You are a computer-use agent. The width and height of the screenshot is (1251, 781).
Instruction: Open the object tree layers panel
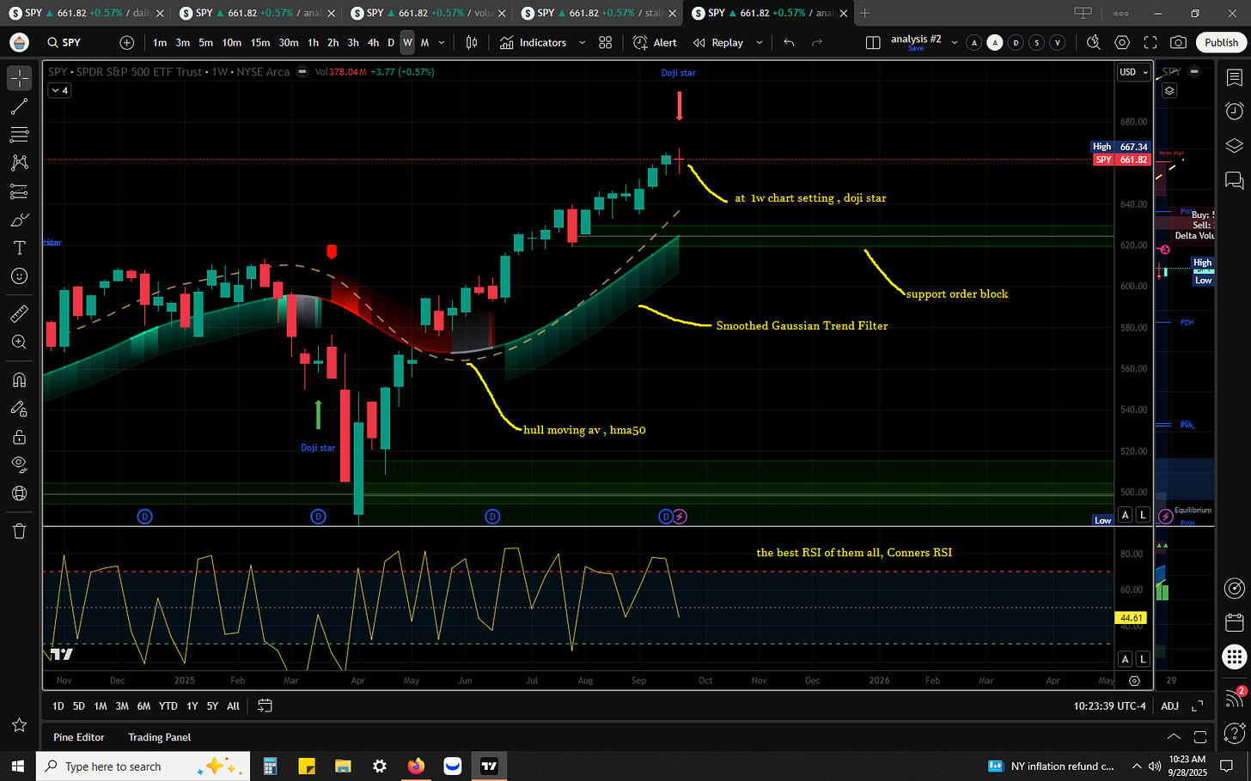[x=1234, y=146]
